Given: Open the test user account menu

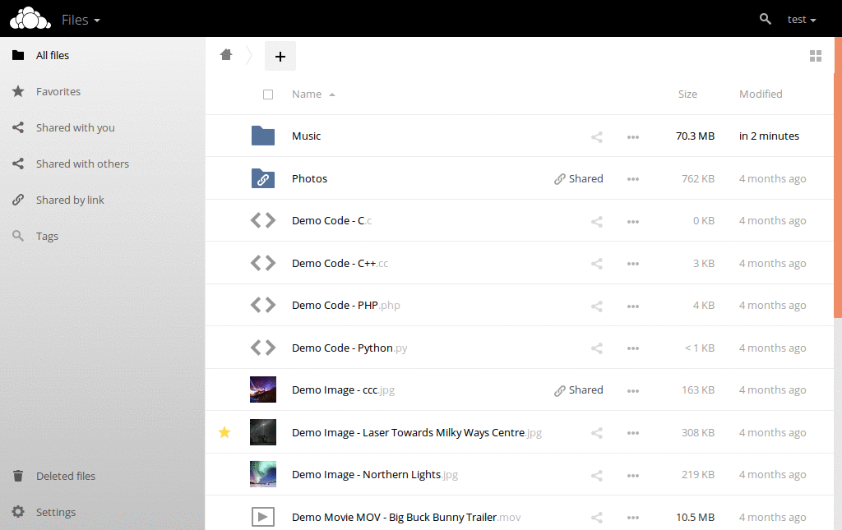Looking at the screenshot, I should [x=801, y=19].
